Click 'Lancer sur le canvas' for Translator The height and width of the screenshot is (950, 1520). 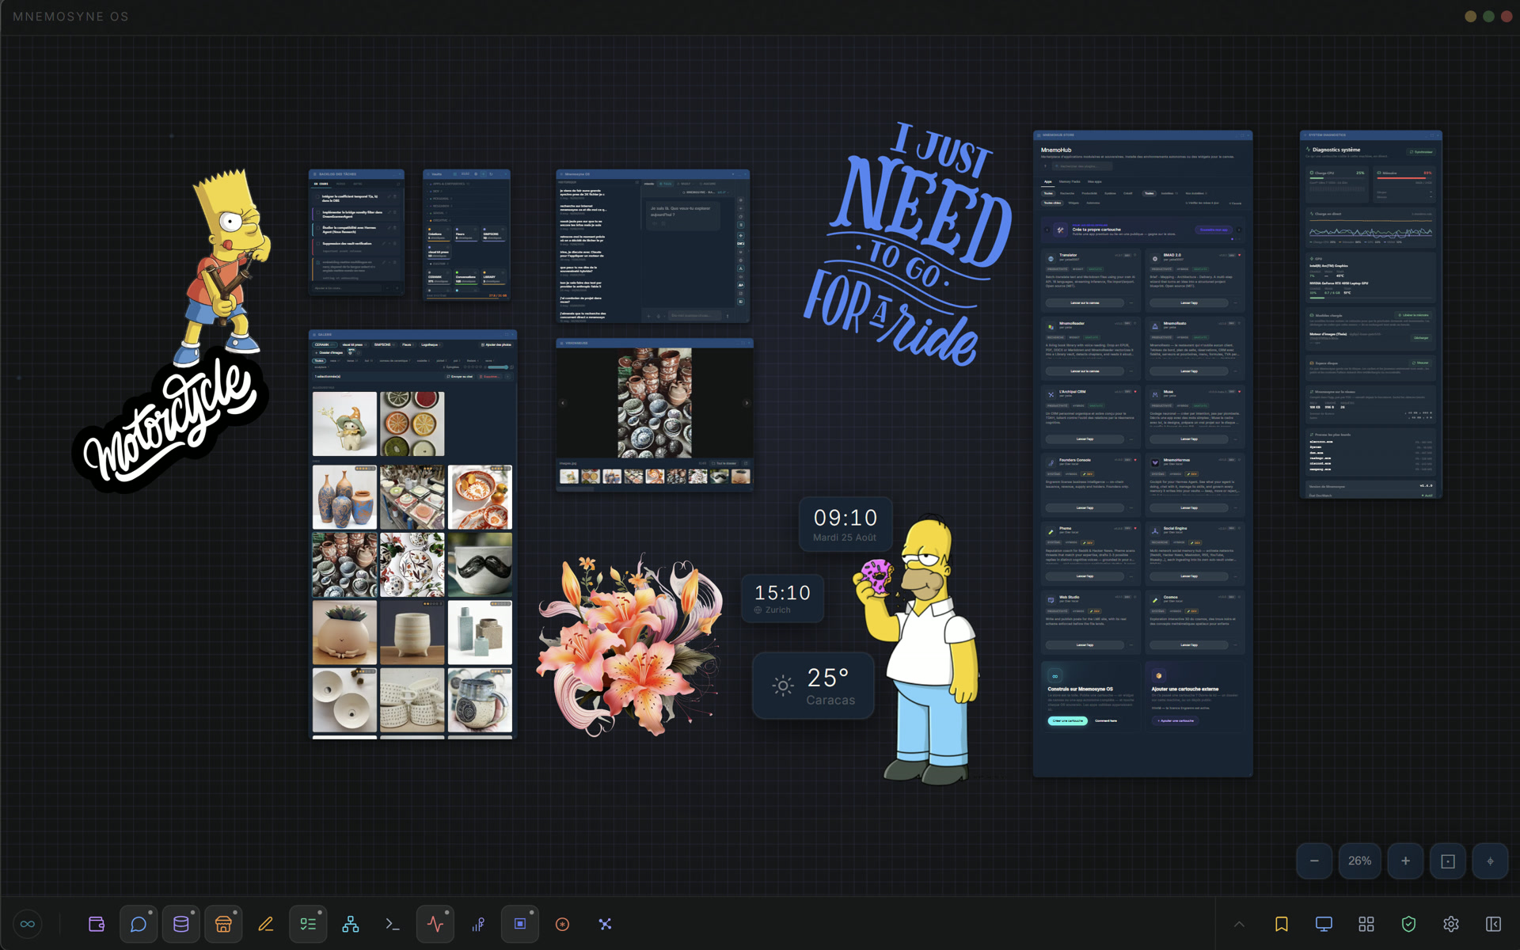pos(1085,302)
